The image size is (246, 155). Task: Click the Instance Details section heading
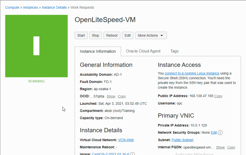[101, 130]
